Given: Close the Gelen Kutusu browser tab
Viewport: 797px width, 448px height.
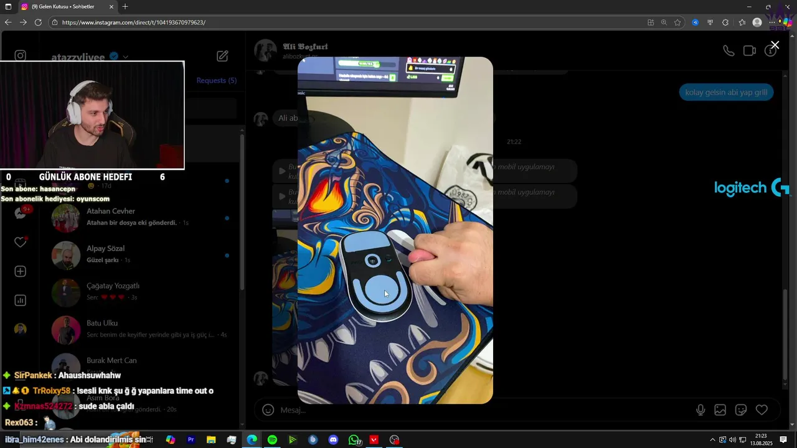Looking at the screenshot, I should pyautogui.click(x=111, y=7).
